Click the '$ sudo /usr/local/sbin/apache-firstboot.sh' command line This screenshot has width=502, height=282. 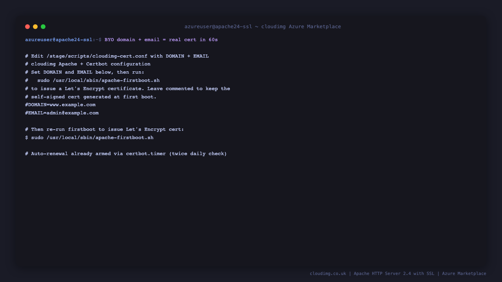(89, 137)
